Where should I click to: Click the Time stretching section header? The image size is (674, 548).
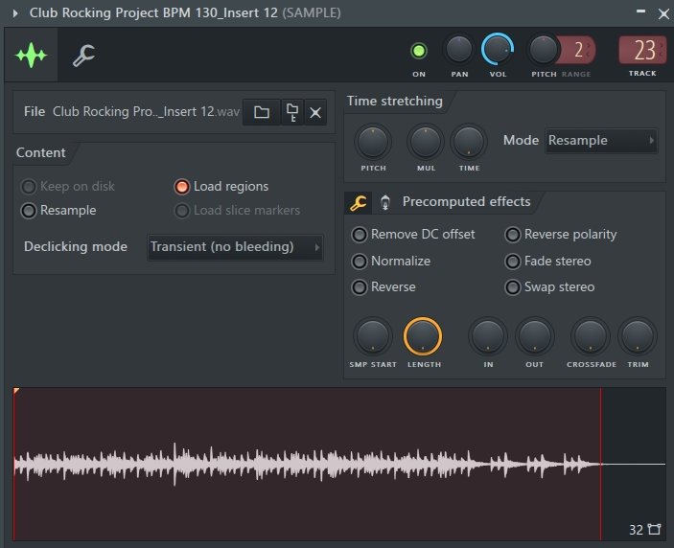click(395, 101)
